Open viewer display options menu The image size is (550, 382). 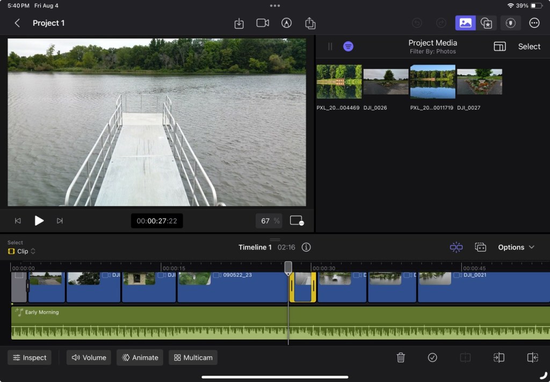click(x=296, y=221)
